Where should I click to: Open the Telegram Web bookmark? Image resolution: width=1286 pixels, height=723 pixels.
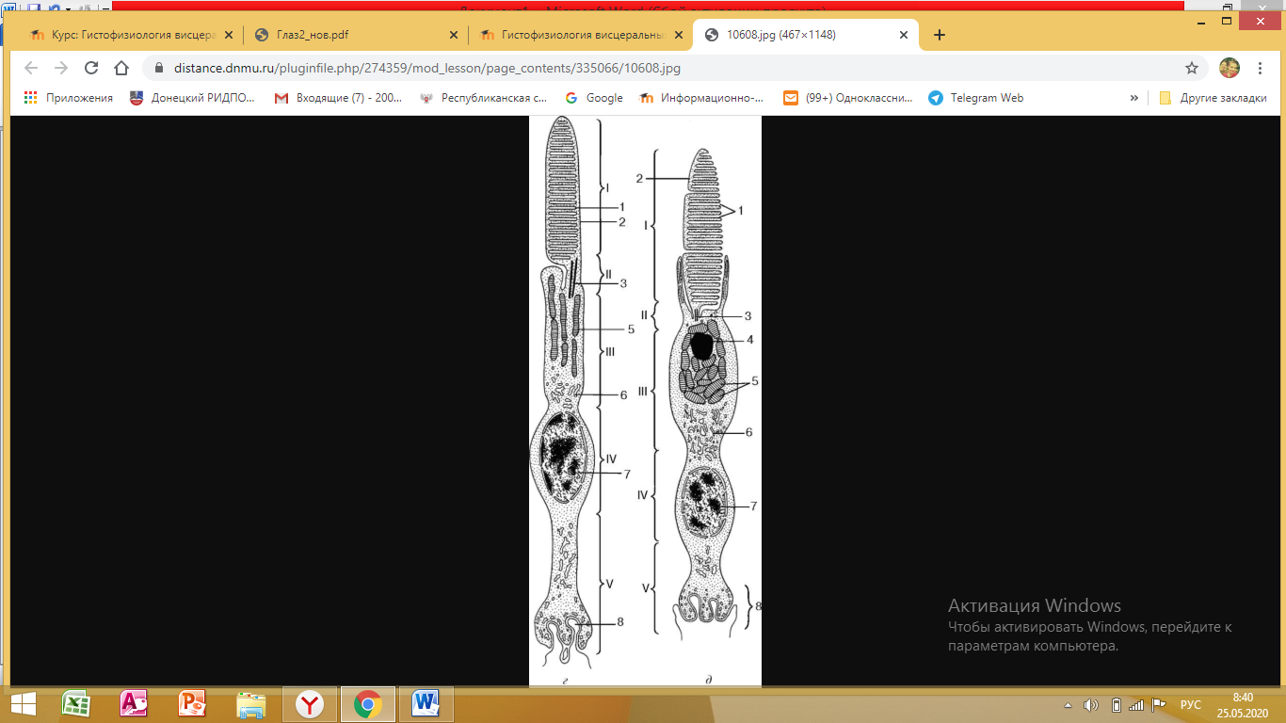pos(976,98)
